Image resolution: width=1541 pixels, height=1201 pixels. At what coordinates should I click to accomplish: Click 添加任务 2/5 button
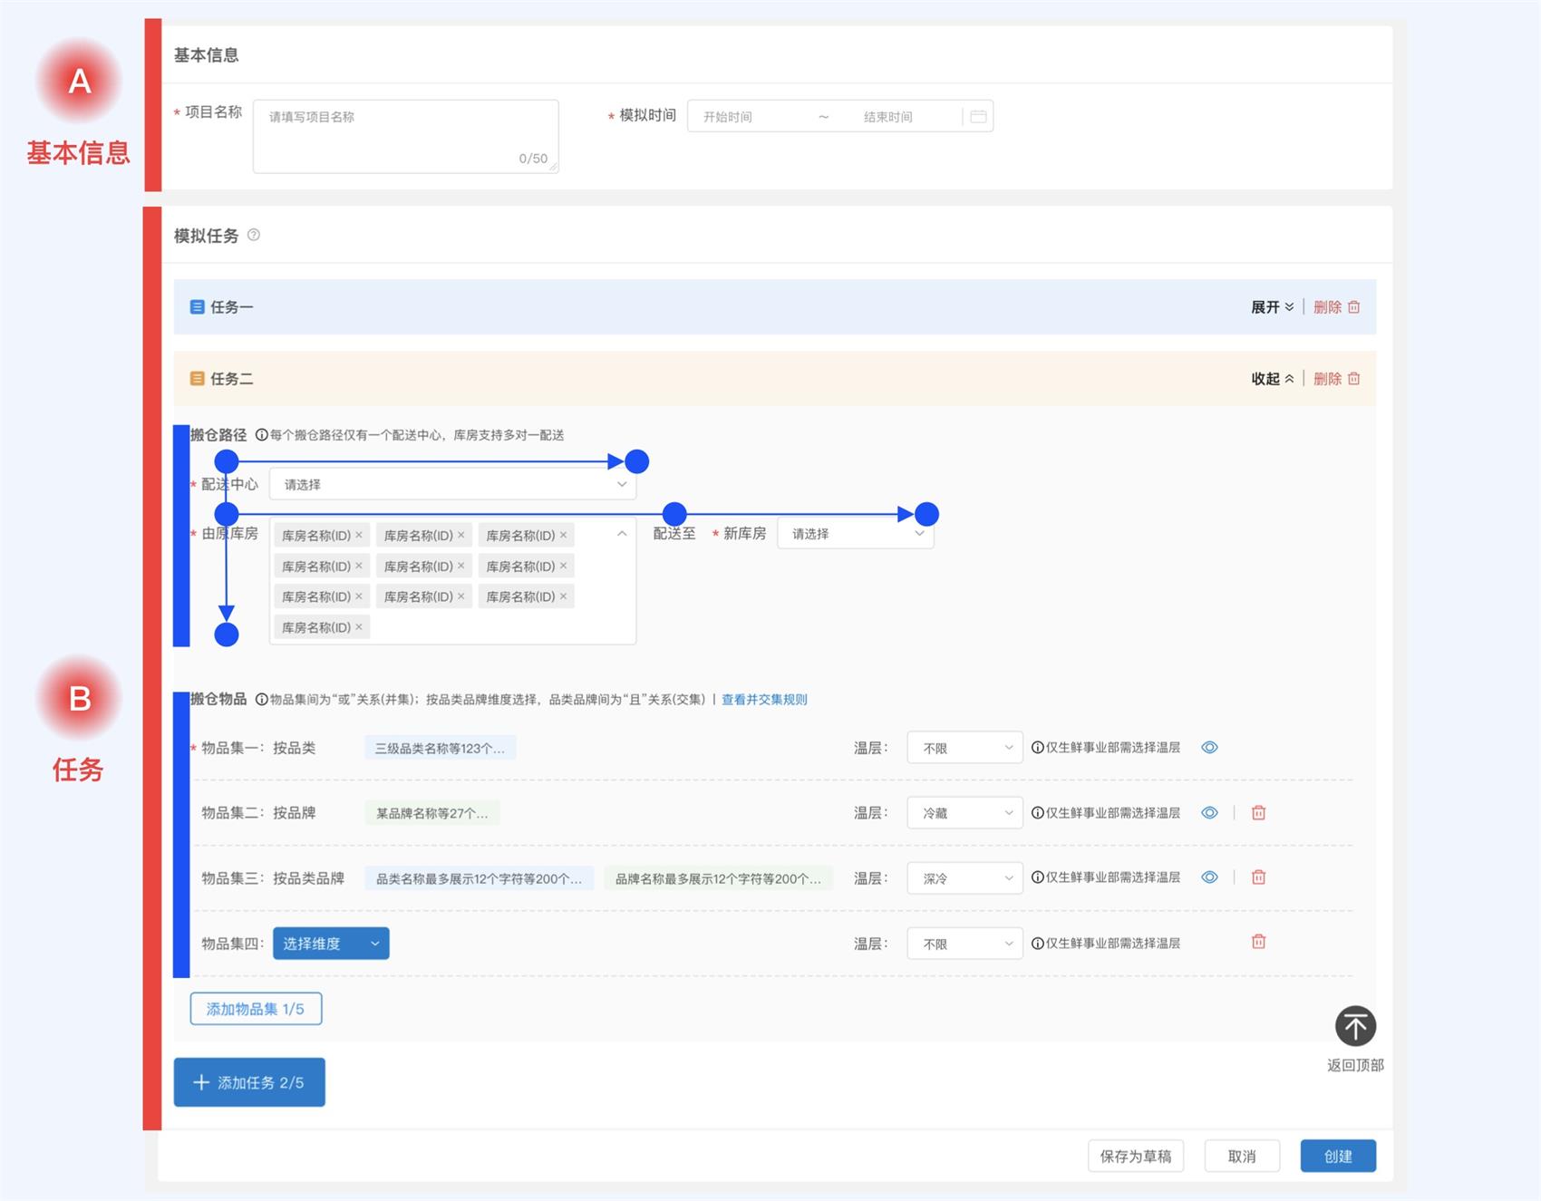(x=249, y=1082)
